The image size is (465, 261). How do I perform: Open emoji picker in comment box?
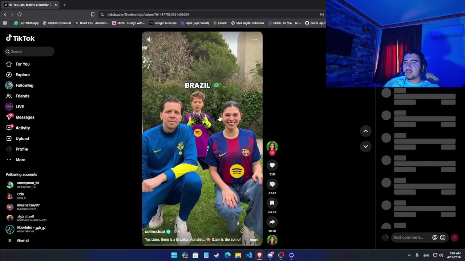pyautogui.click(x=443, y=237)
